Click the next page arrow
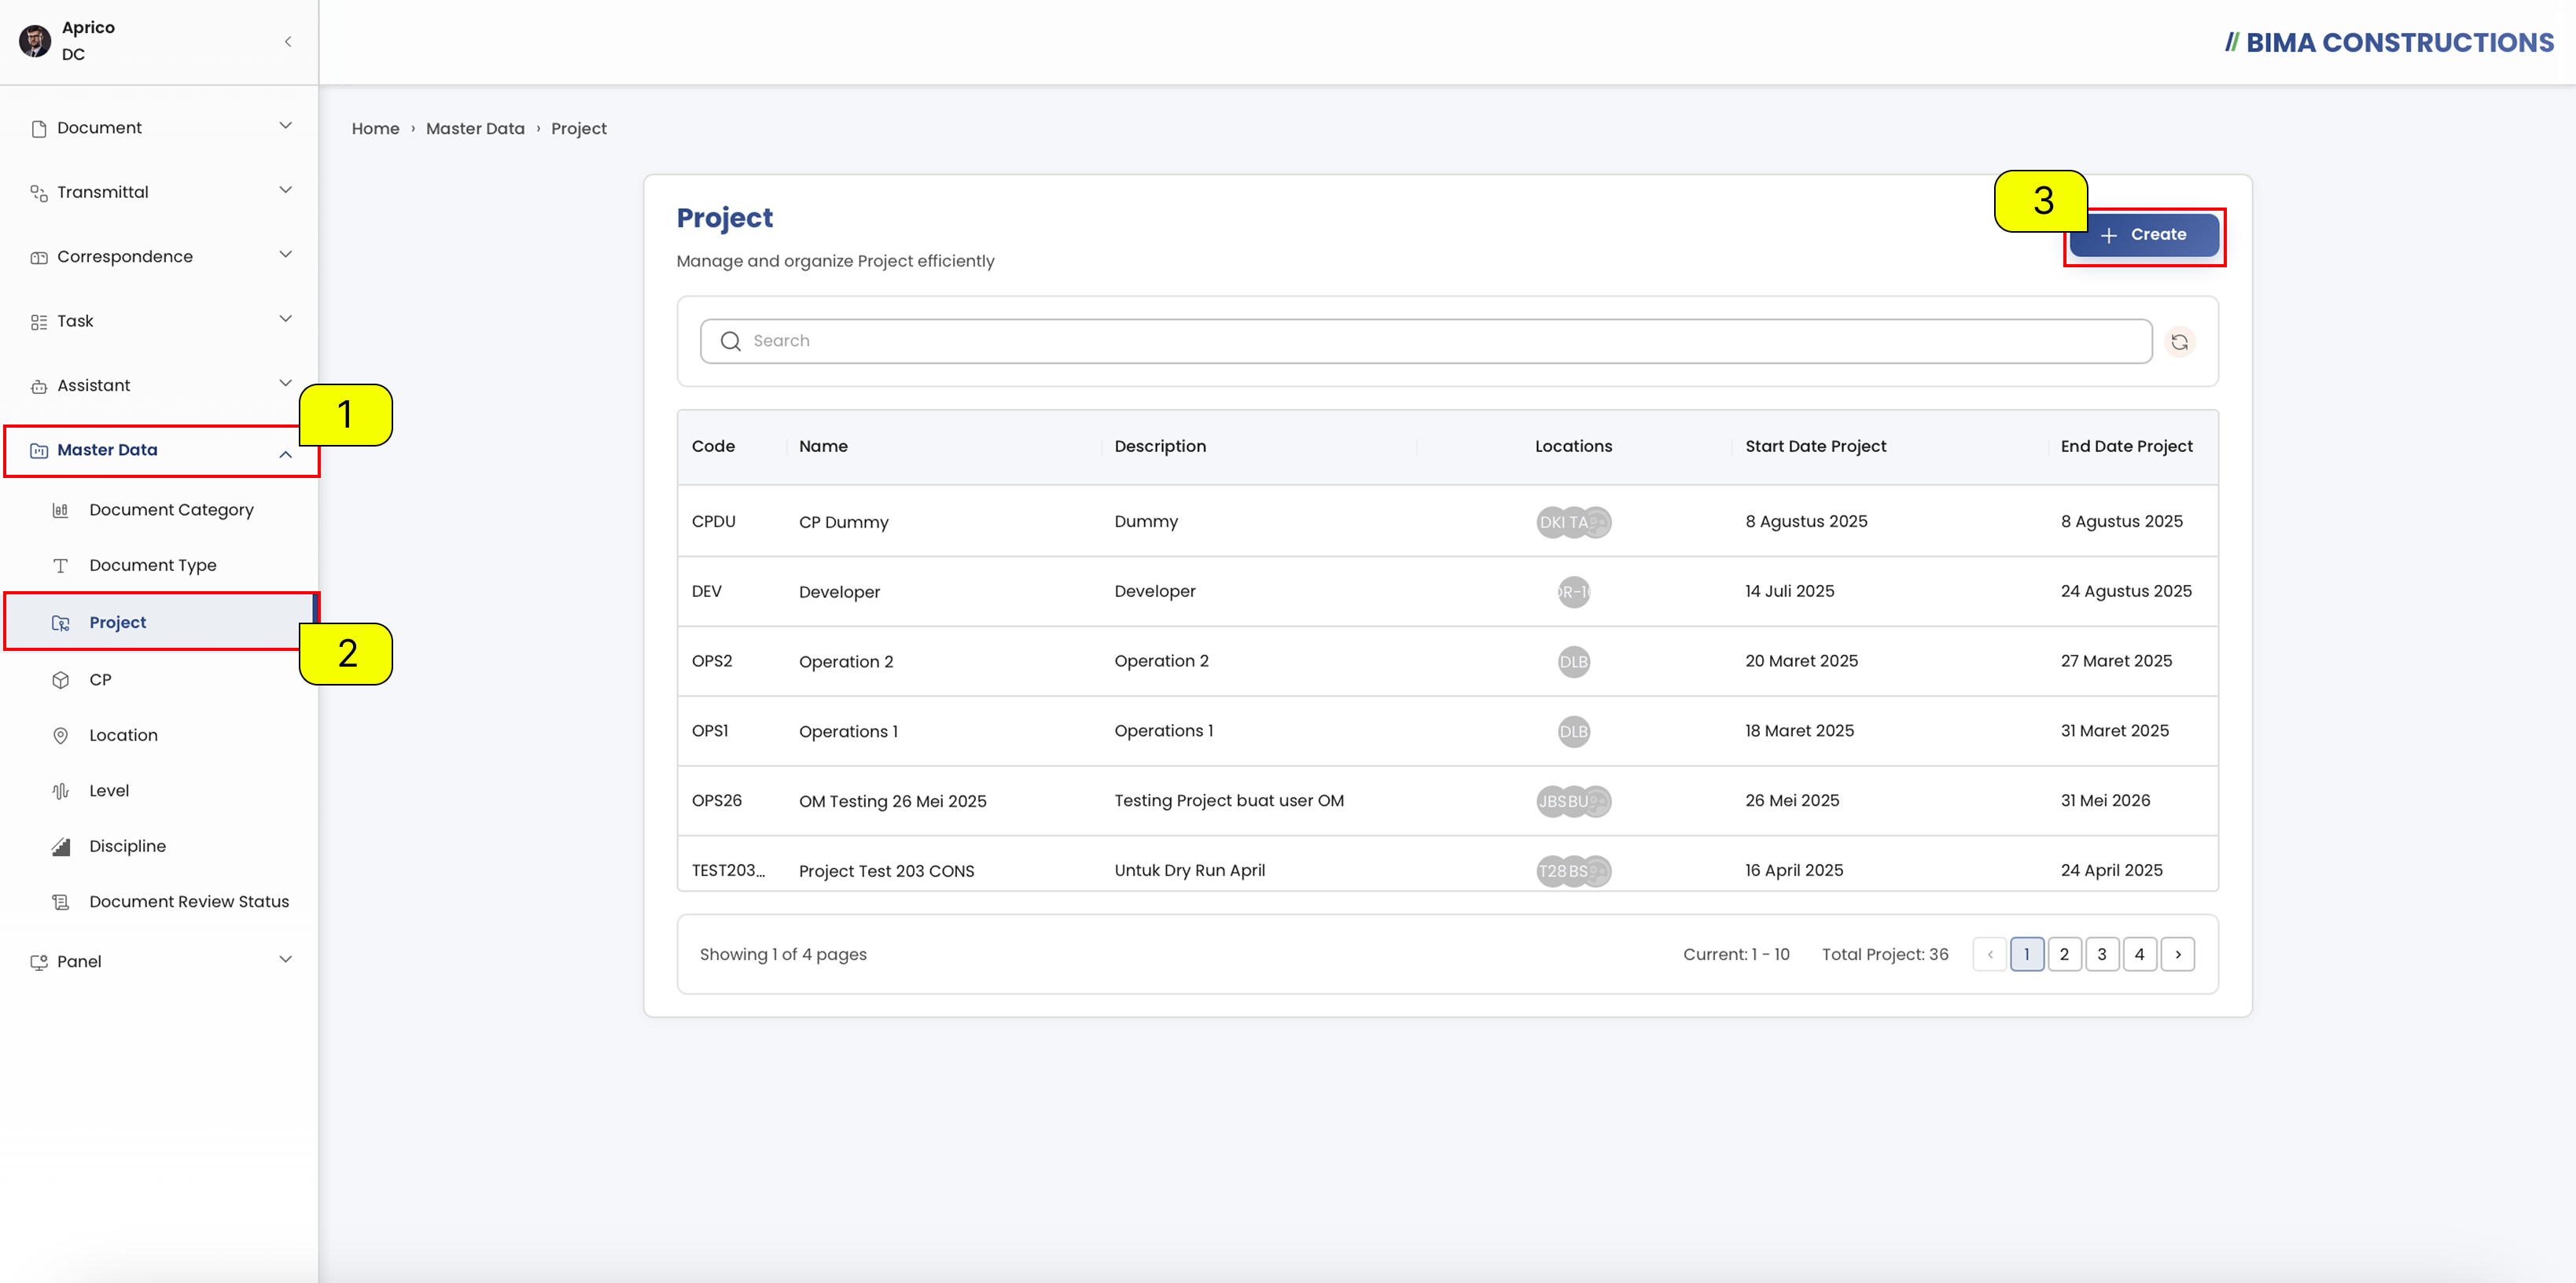This screenshot has height=1283, width=2576. click(x=2178, y=954)
